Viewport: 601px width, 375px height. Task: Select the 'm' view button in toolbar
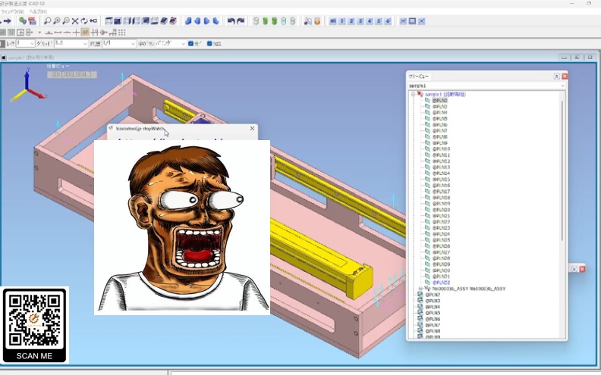[x=333, y=21]
